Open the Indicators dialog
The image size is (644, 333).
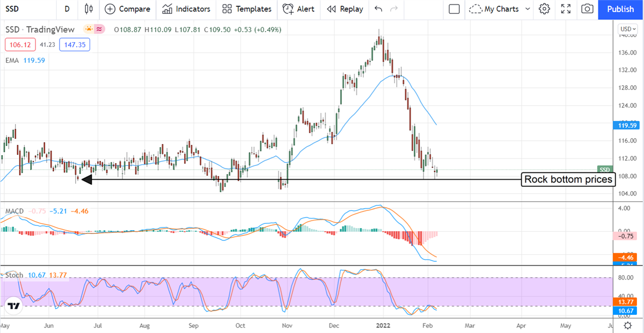coord(186,9)
